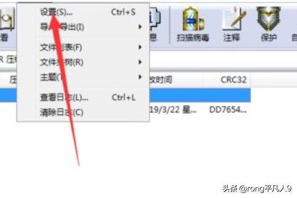
Task: Expand the 主题 submenu arrow
Action: [140, 77]
